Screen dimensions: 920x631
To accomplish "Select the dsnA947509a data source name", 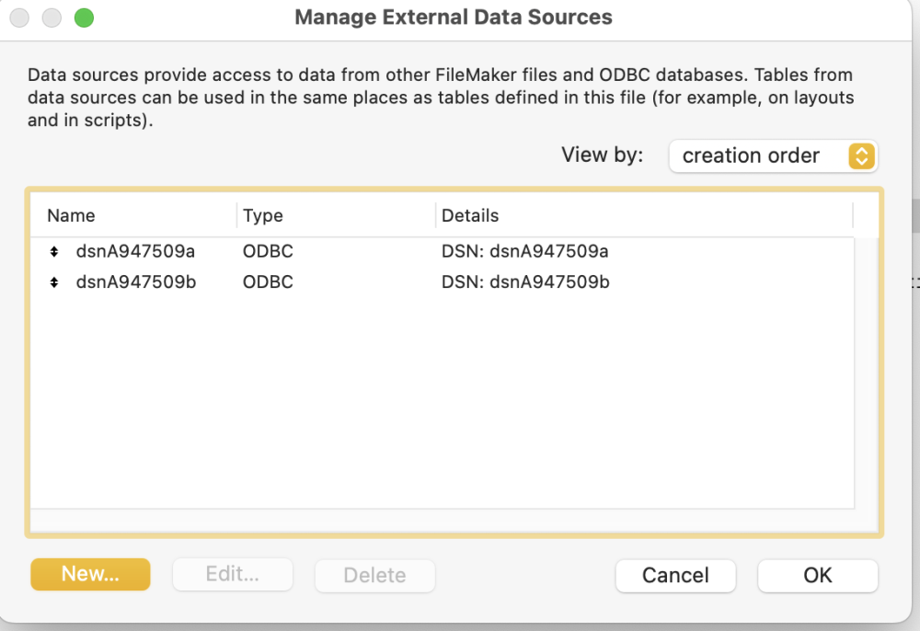I will click(135, 251).
